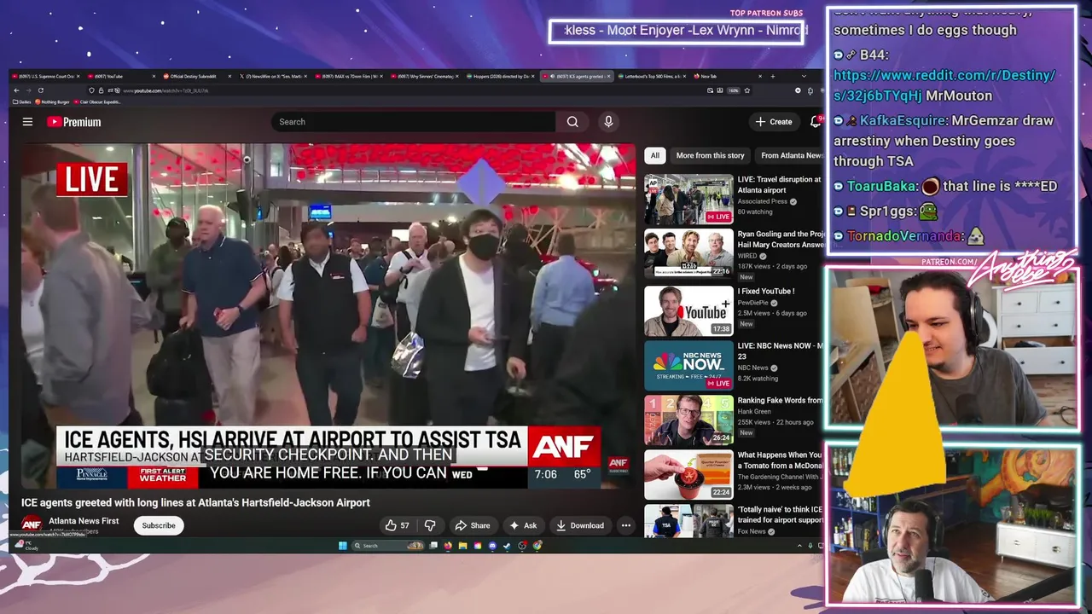The width and height of the screenshot is (1092, 614).
Task: Select the All filter chip
Action: [x=654, y=155]
